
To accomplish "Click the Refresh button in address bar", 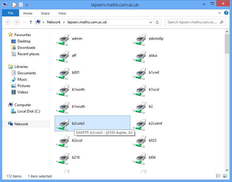I will point(157,22).
